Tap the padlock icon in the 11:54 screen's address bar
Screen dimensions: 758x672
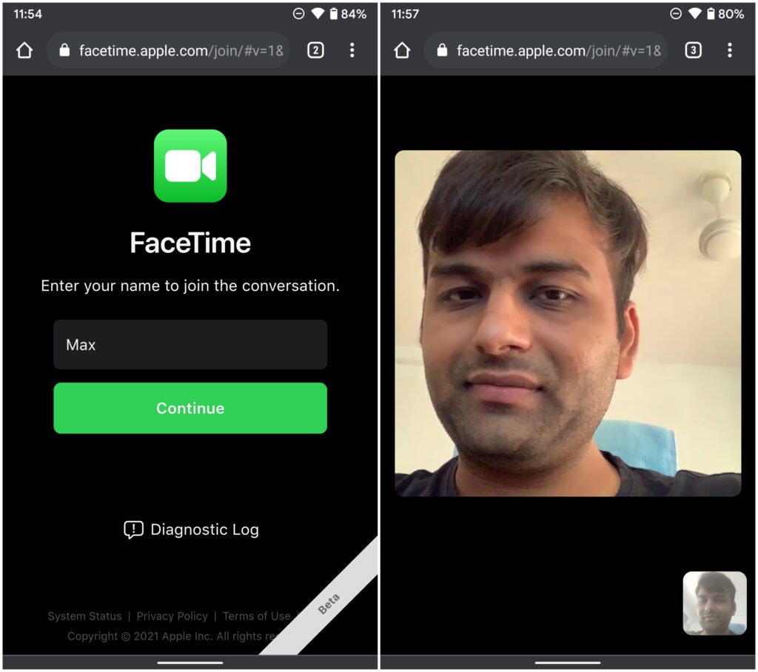(64, 50)
